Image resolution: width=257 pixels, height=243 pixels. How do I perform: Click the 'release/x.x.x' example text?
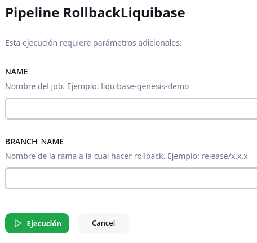pyautogui.click(x=224, y=156)
